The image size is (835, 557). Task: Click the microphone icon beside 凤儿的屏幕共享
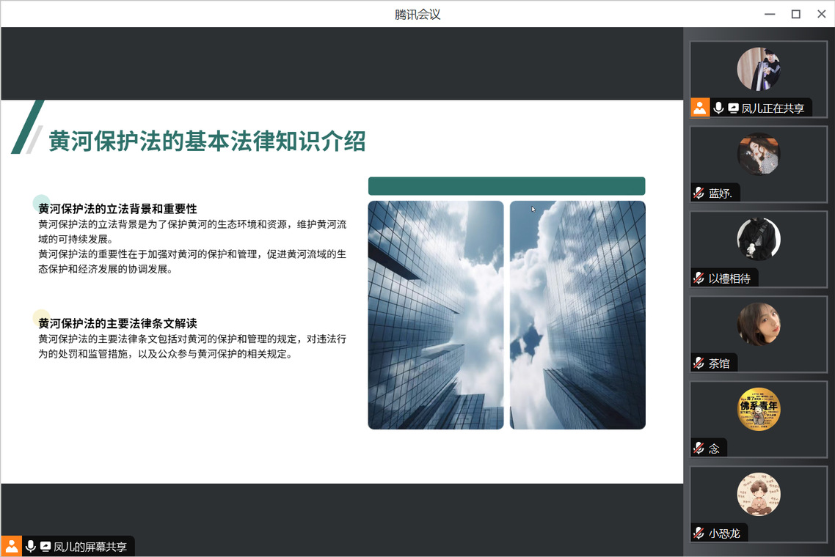point(31,546)
